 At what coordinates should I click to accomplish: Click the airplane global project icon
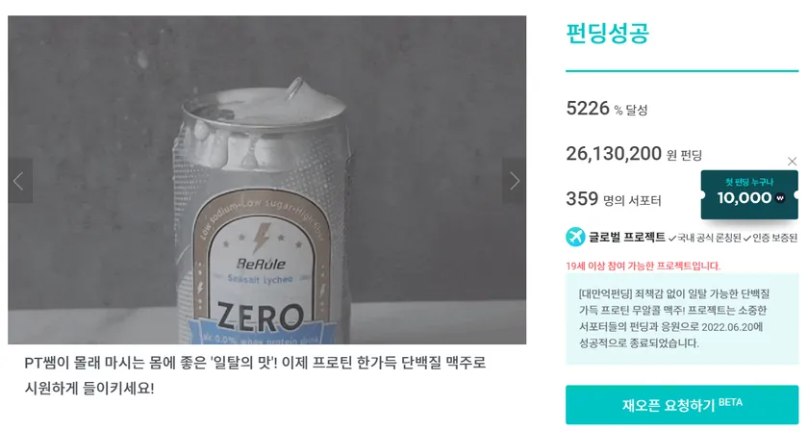575,237
